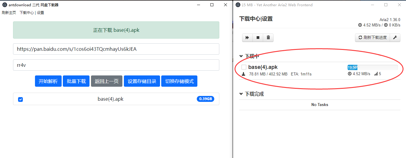Click the 设置存储目录 button
Image resolution: width=406 pixels, height=158 pixels.
142,81
